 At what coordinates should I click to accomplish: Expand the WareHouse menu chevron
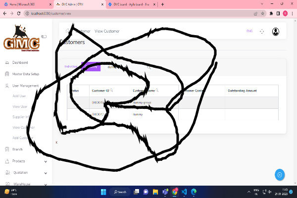point(46,184)
